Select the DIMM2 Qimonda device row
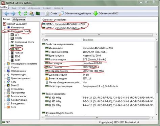The width and height of the screenshot is (160, 126). [x=64, y=28]
